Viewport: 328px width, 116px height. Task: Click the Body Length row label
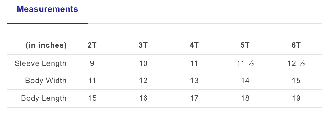44,98
